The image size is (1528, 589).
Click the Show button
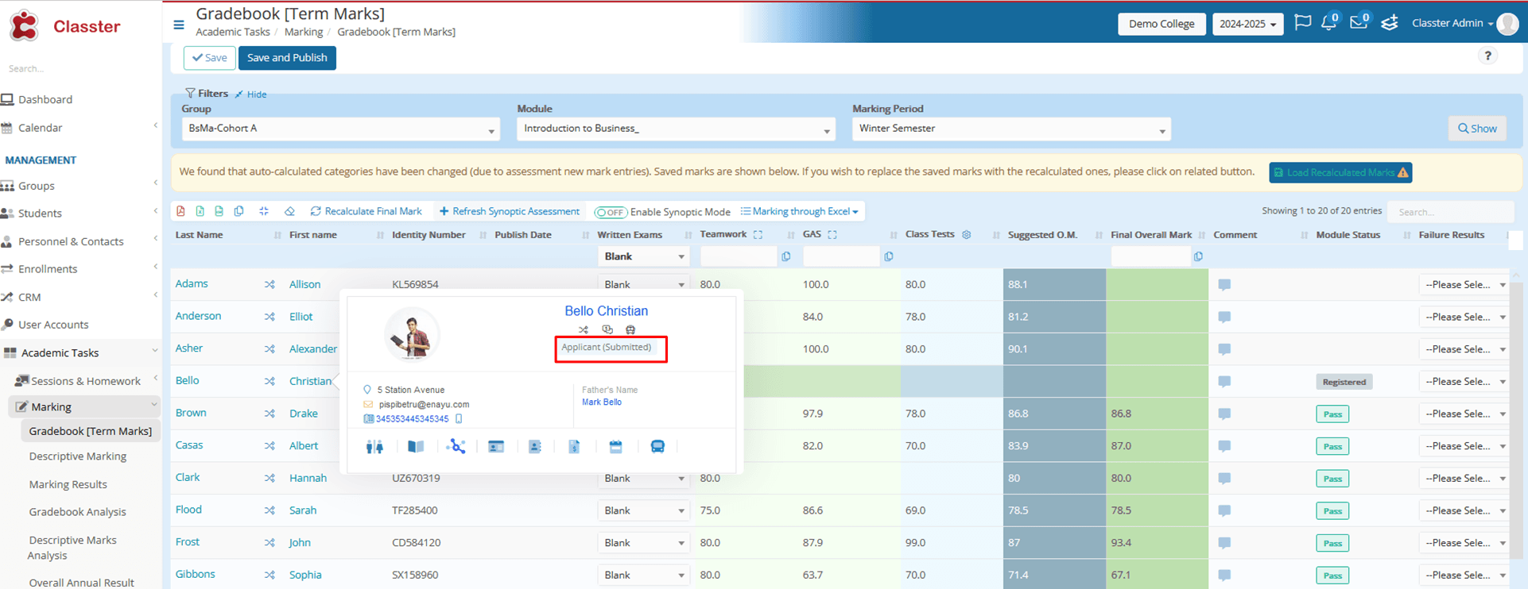(x=1477, y=129)
